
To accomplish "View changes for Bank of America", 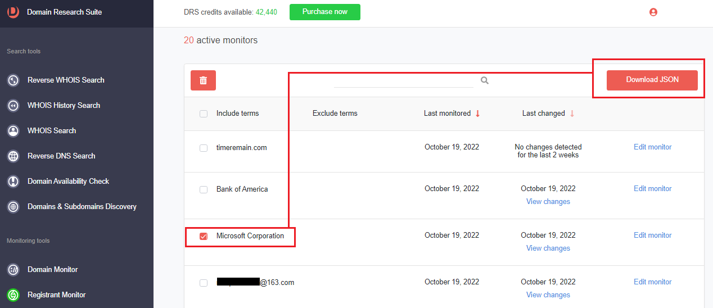I will [548, 201].
